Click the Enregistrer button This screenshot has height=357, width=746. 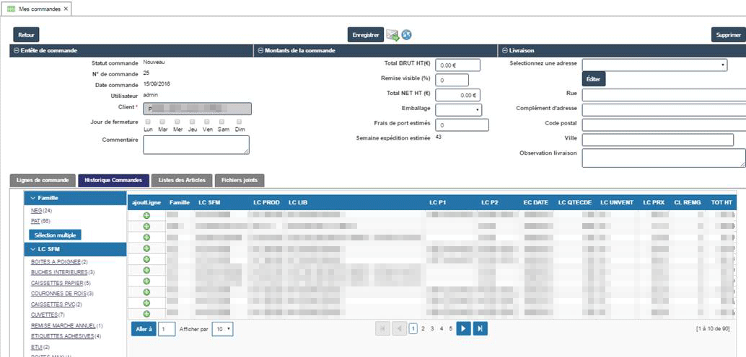(366, 35)
